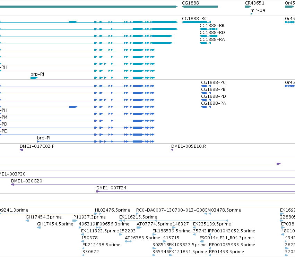
Task: Click the GH17454.5prime EST
Action: point(39,228)
